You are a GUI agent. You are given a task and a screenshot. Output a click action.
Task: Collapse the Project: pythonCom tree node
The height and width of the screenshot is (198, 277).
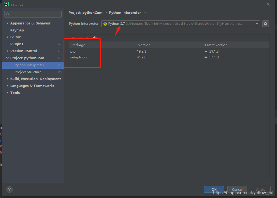pyautogui.click(x=7, y=58)
